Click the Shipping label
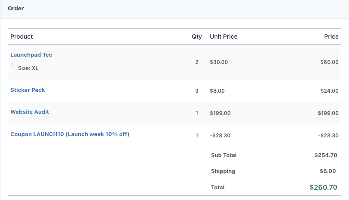The height and width of the screenshot is (200, 349). click(x=223, y=171)
